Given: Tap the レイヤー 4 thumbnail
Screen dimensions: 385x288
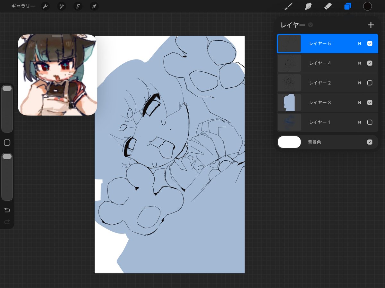Looking at the screenshot, I should [x=289, y=63].
